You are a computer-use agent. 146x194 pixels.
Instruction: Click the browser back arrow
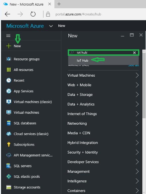[7, 14]
